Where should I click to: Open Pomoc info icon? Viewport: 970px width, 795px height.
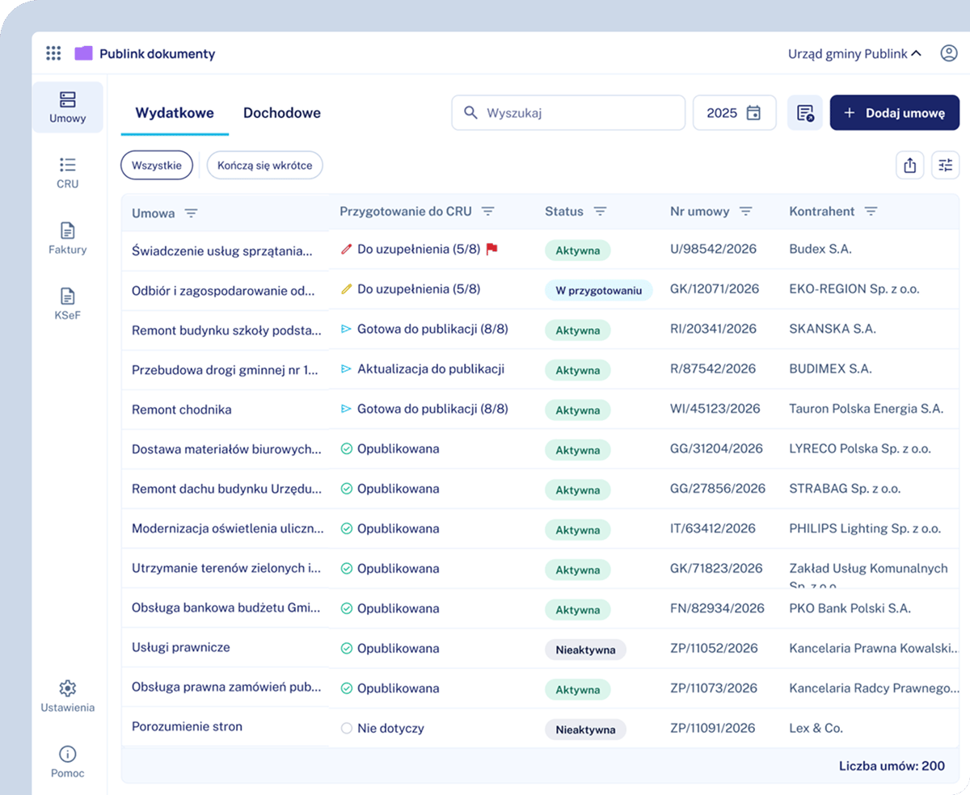click(x=68, y=762)
